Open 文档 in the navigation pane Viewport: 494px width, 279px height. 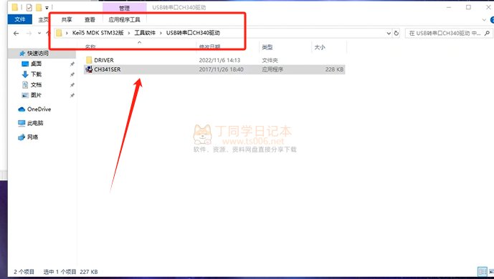click(x=36, y=84)
